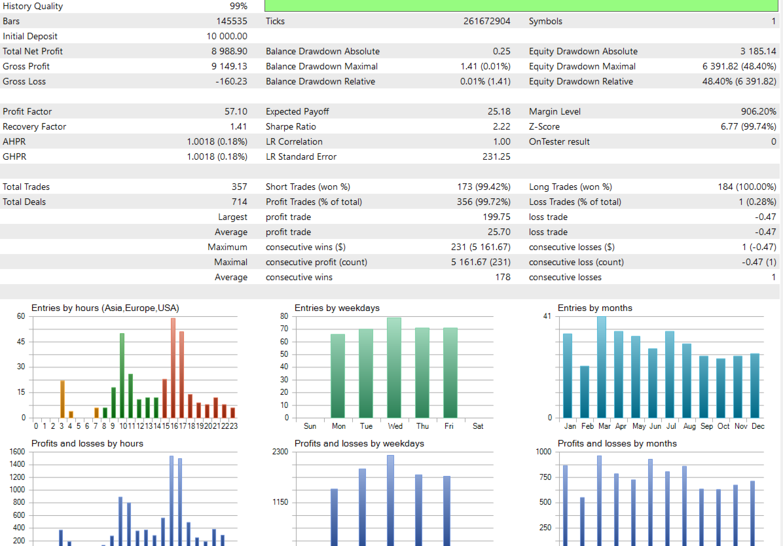The height and width of the screenshot is (546, 783).
Task: Click the Z-Score value 6.77 (99.74%)
Action: click(x=748, y=126)
